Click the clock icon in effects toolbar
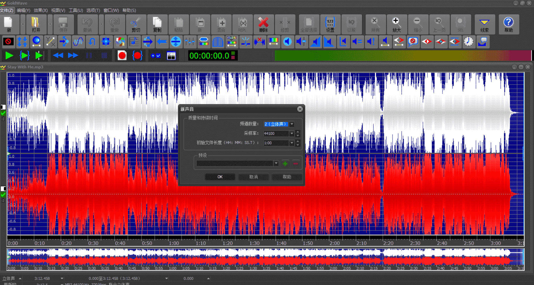The image size is (534, 285). click(x=468, y=42)
